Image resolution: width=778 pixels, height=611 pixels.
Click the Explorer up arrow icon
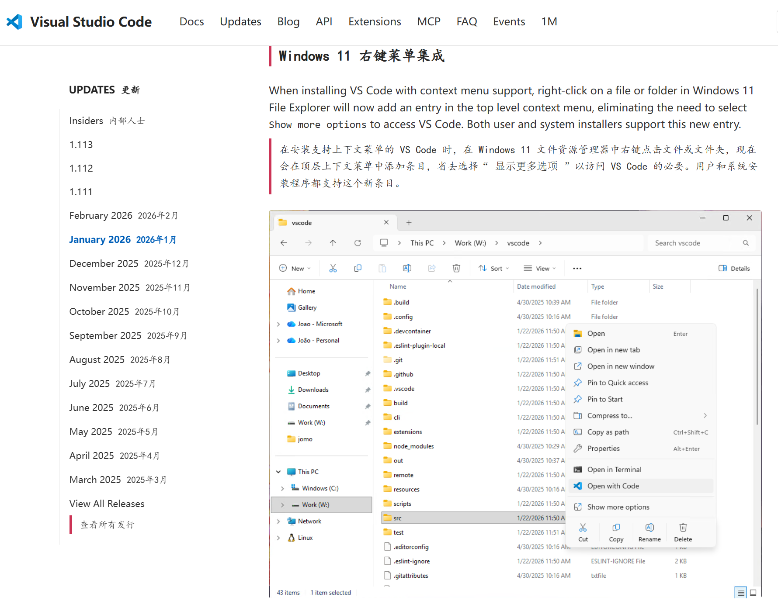tap(333, 243)
